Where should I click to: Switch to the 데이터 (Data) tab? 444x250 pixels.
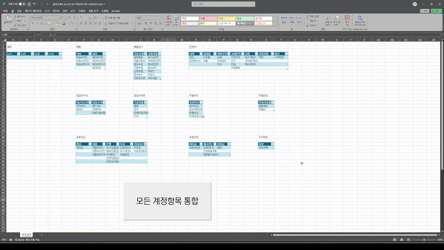[x=56, y=11]
